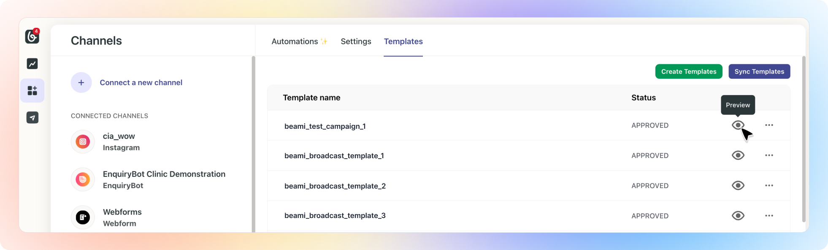Click the plus icon to connect a channel
The height and width of the screenshot is (250, 828).
pyautogui.click(x=81, y=82)
